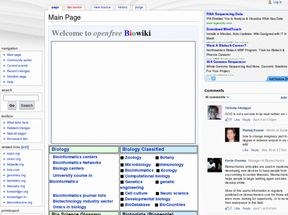288x215 pixels.
Task: Expand the 16 comments sort dropdown
Action: tap(228, 97)
